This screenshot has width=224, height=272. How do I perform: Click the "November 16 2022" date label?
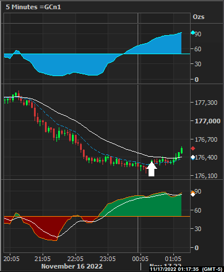click(72, 266)
